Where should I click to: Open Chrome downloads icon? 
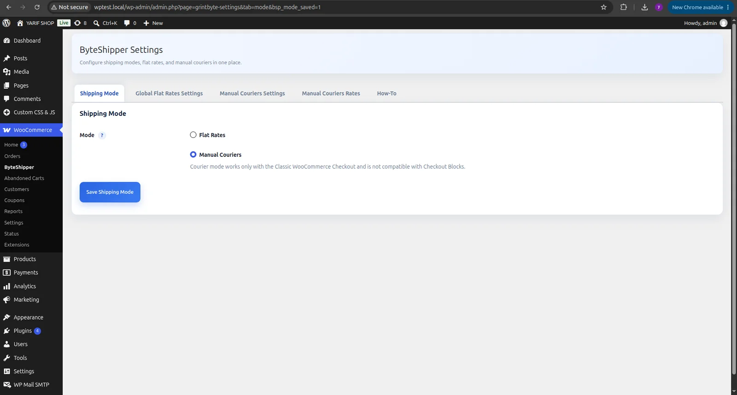click(644, 7)
